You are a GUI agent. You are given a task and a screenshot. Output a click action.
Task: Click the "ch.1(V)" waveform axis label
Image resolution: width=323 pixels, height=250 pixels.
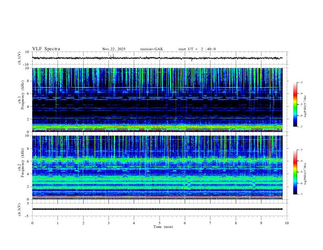tap(20, 58)
